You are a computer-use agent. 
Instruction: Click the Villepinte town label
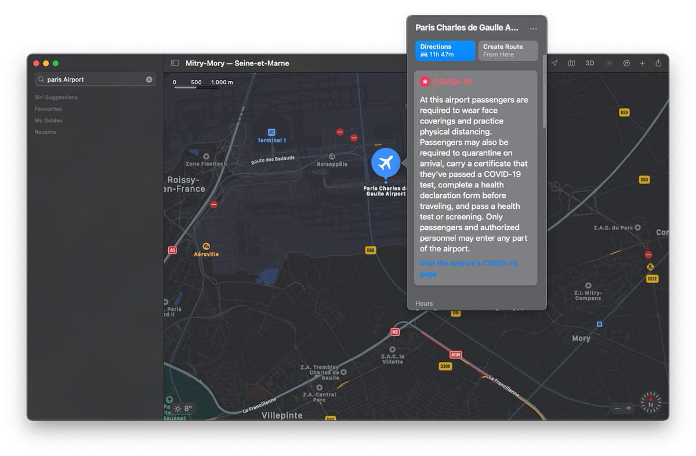282,415
